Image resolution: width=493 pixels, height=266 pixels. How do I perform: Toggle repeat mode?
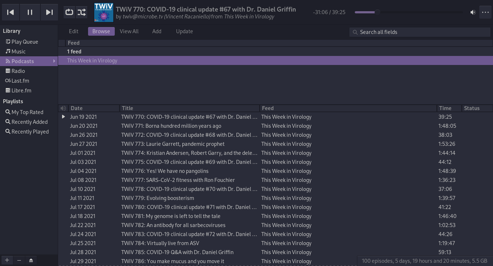click(x=69, y=12)
